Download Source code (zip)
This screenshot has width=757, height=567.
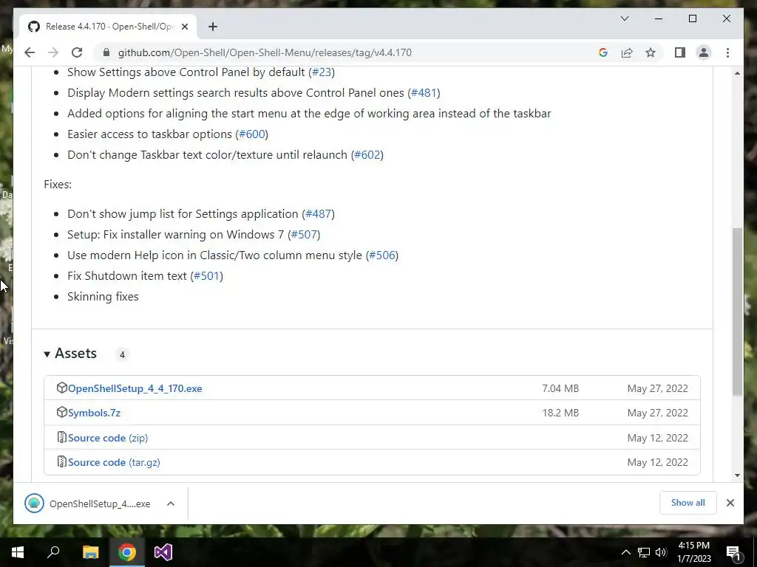coord(108,439)
